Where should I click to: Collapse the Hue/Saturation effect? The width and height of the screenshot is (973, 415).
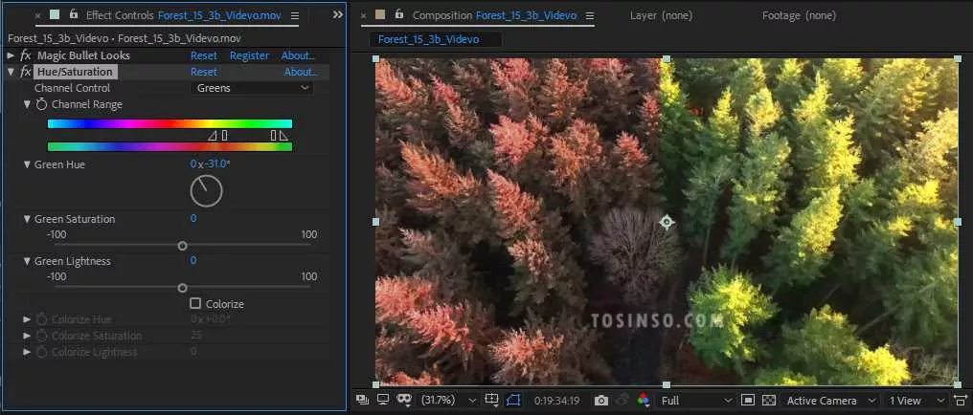pyautogui.click(x=11, y=72)
